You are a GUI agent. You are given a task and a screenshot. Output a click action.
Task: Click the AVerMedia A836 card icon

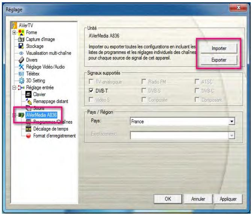pos(21,115)
